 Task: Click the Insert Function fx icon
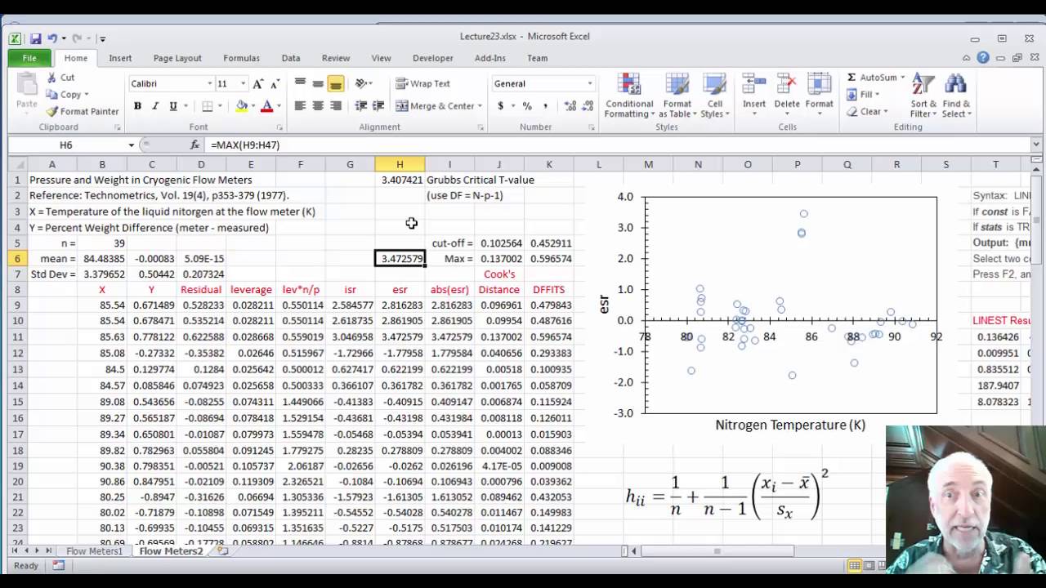coord(194,145)
